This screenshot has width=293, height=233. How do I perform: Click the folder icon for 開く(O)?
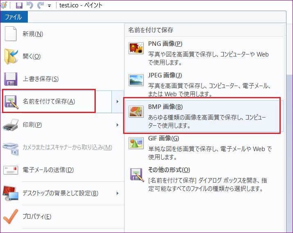coord(11,57)
